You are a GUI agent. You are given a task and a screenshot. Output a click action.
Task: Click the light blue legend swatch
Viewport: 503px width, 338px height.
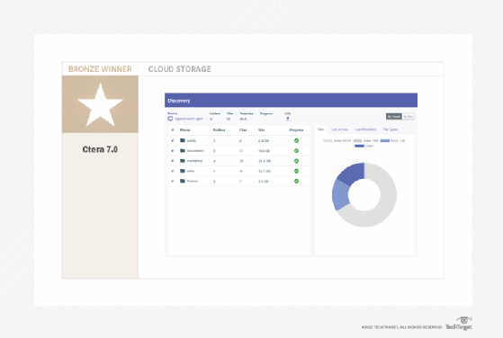click(x=385, y=140)
